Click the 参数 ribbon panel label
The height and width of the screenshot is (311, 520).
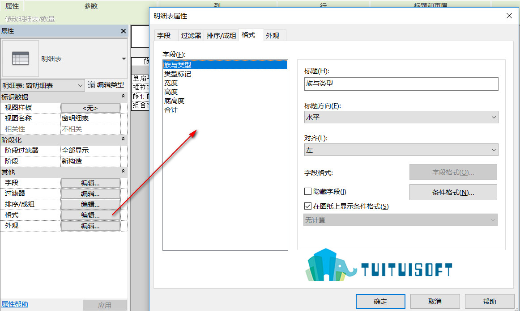tap(91, 6)
